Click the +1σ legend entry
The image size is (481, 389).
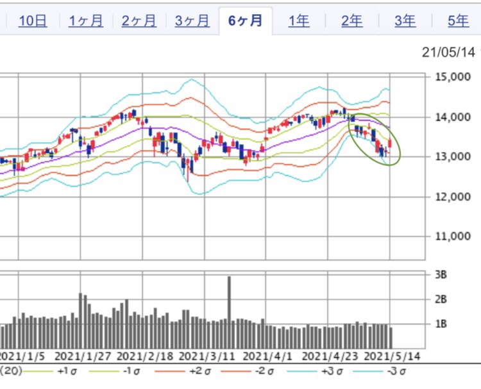(50, 371)
